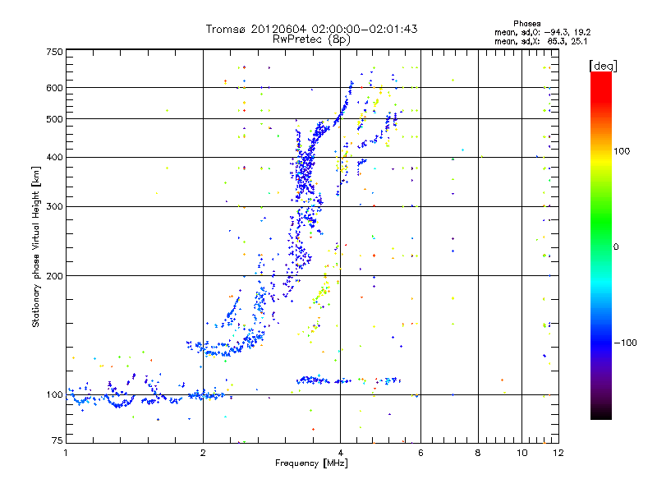Click y-axis tick label '75'
Image resolution: width=657 pixels, height=493 pixels.
57,440
